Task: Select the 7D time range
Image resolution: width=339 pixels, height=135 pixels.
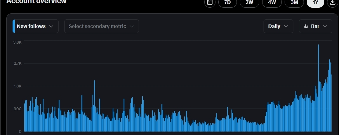Action: tap(227, 2)
